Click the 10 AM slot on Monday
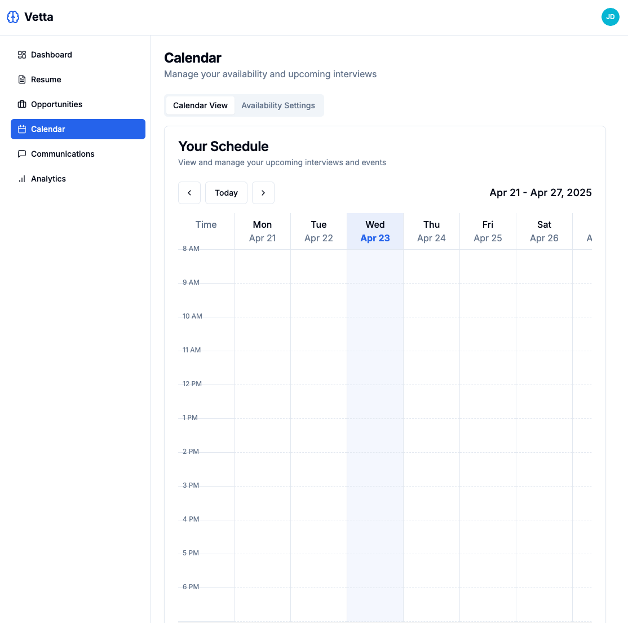This screenshot has height=623, width=628. click(x=262, y=333)
